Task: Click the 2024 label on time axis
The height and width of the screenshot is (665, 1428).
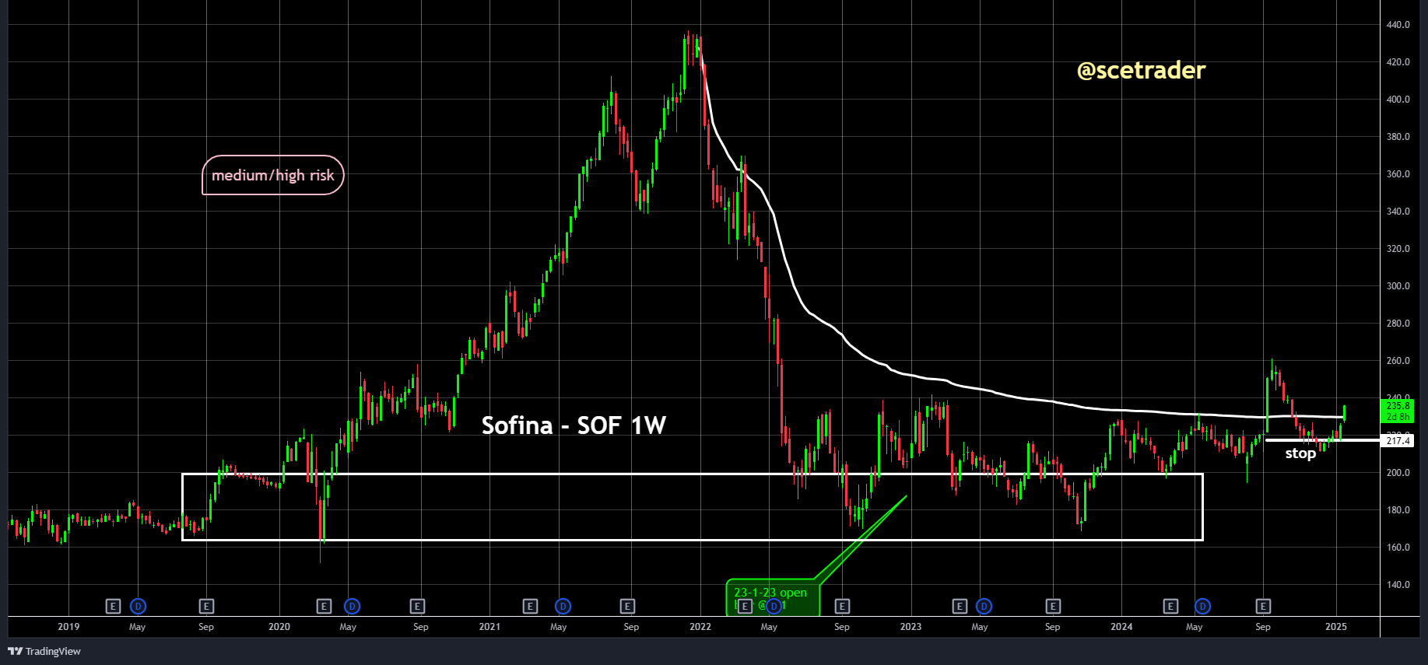Action: 1121,627
